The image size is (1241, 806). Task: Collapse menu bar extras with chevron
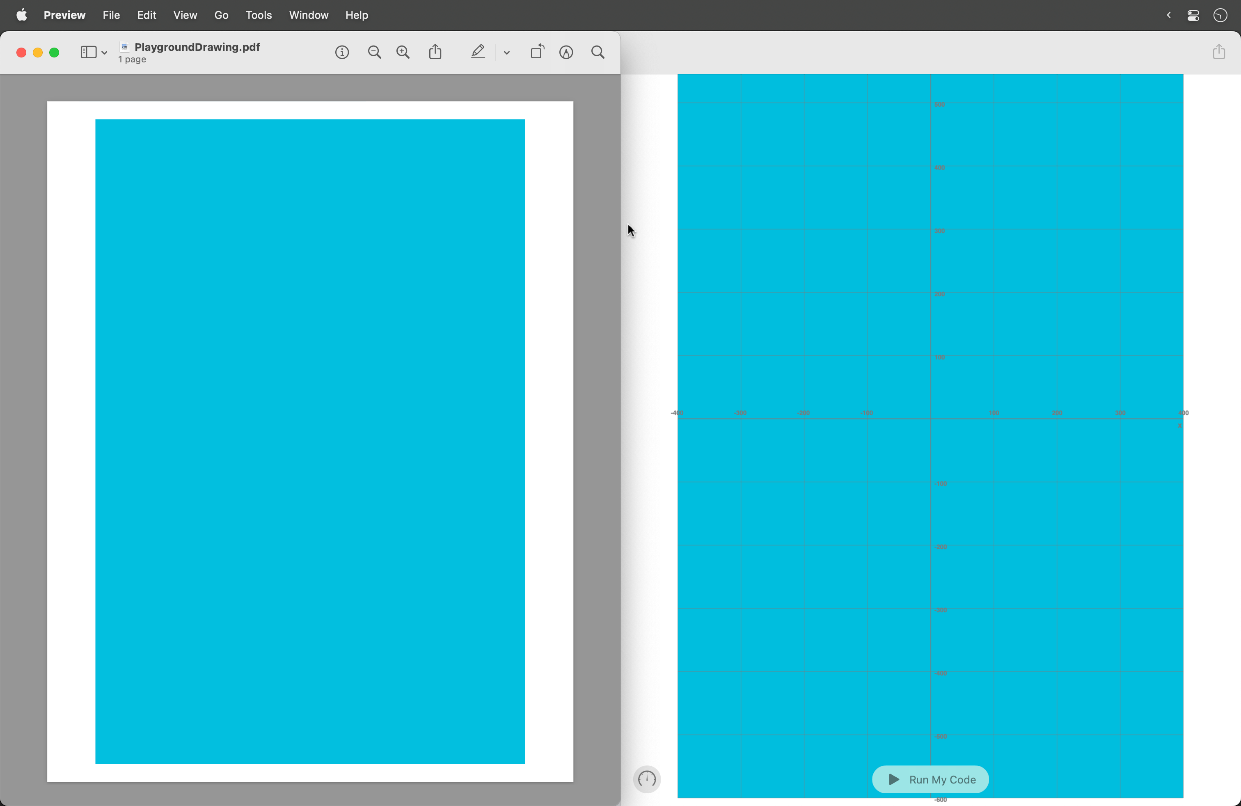[1168, 15]
